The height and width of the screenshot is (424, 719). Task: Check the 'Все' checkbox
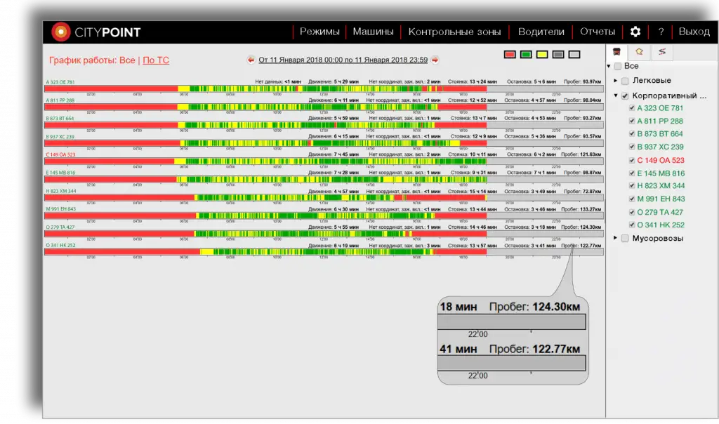[618, 67]
